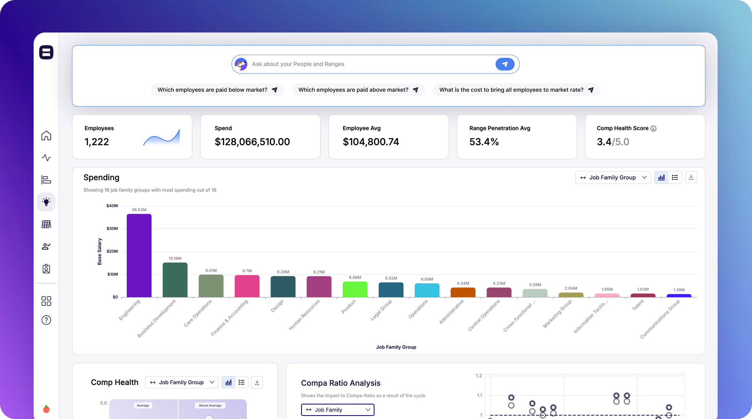
Task: Ask which employees are paid below market
Action: pos(217,90)
